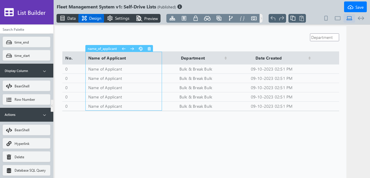
Task: Undo the last change
Action: point(273,18)
